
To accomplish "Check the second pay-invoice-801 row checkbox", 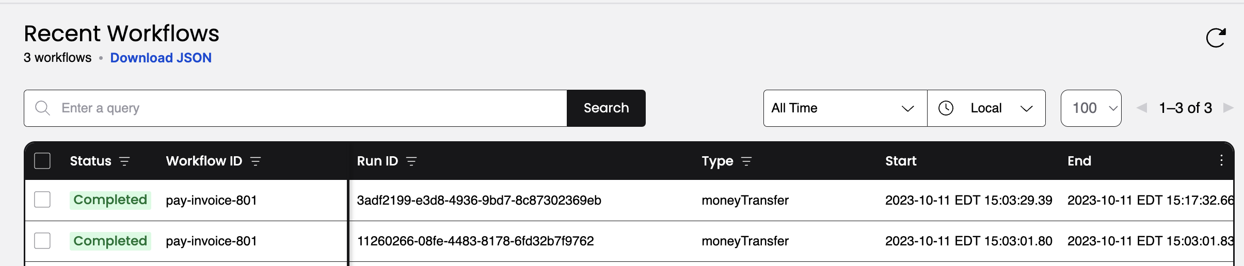I will click(42, 241).
